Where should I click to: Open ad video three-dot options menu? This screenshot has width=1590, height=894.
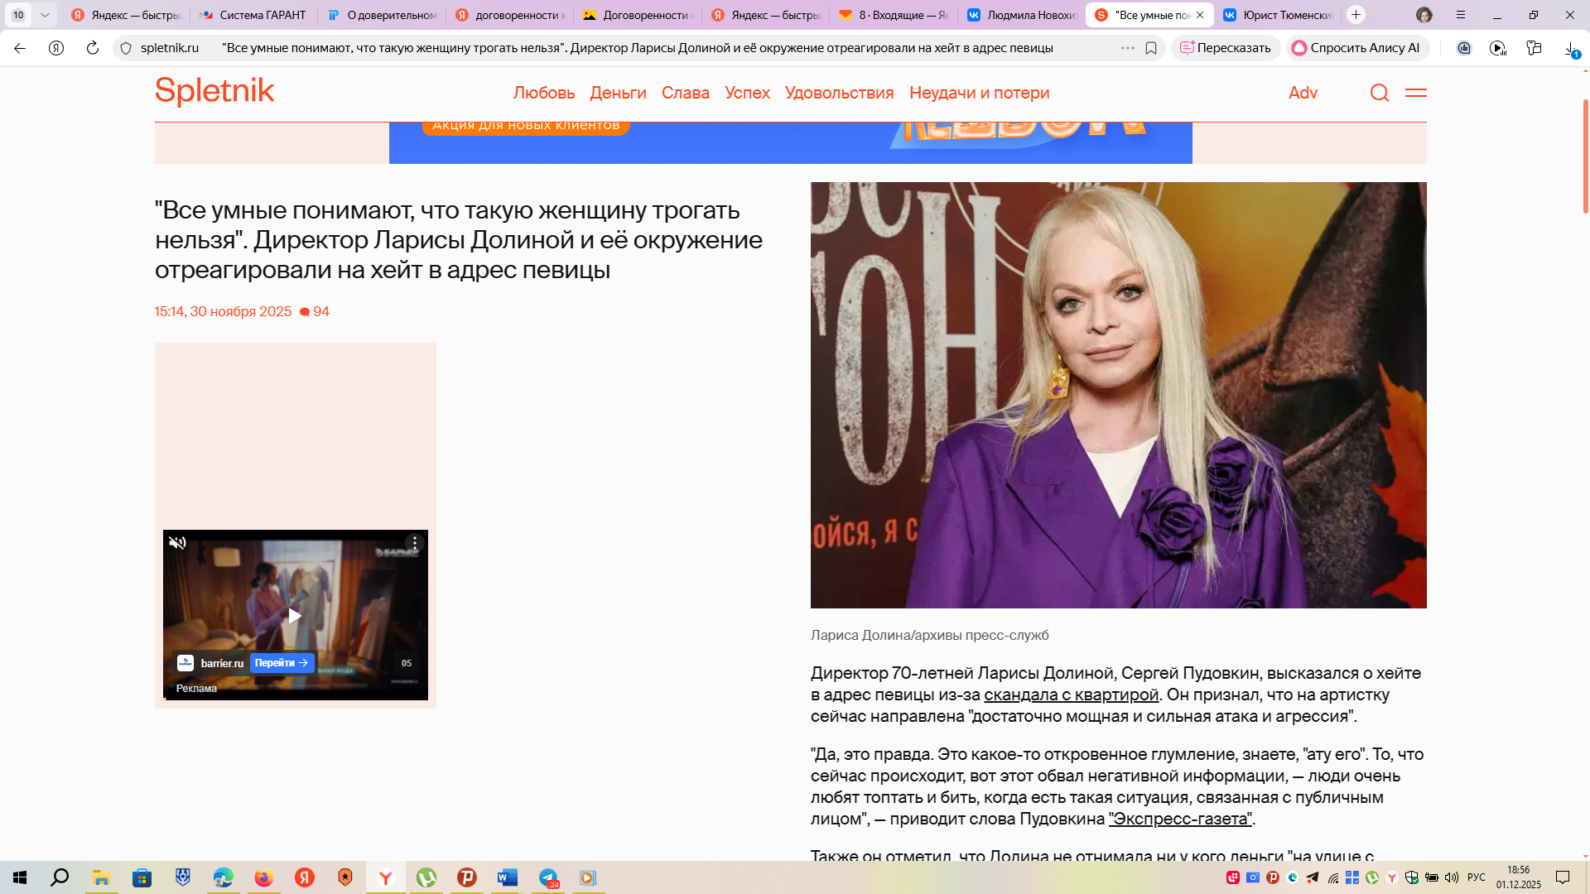tap(415, 543)
